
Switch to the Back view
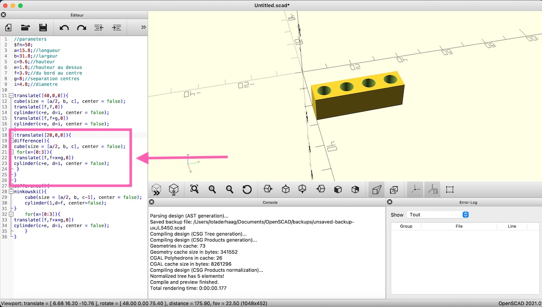click(355, 189)
